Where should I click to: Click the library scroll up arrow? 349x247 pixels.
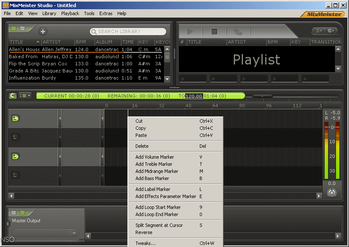[167, 49]
